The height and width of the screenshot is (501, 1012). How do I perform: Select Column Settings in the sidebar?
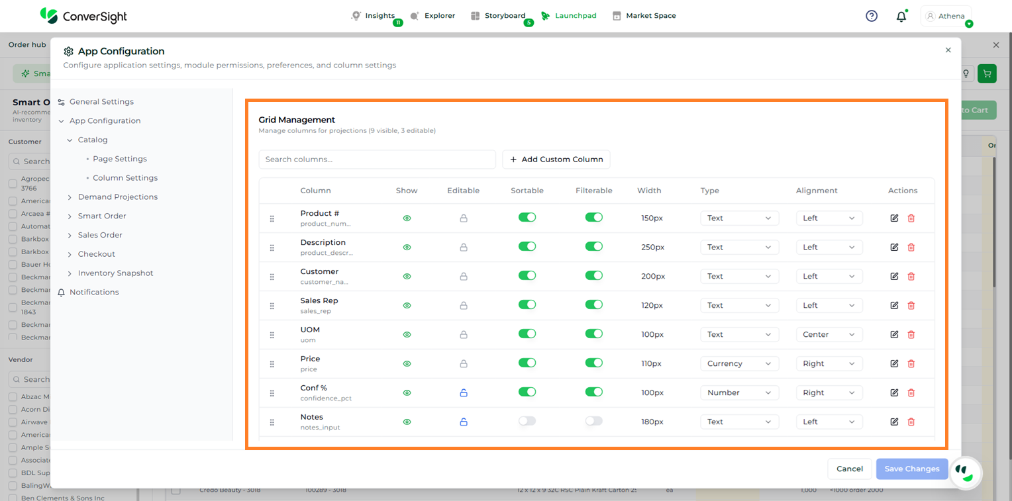(125, 178)
